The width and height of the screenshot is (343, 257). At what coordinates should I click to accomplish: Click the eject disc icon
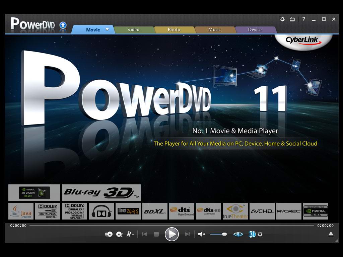[331, 234]
